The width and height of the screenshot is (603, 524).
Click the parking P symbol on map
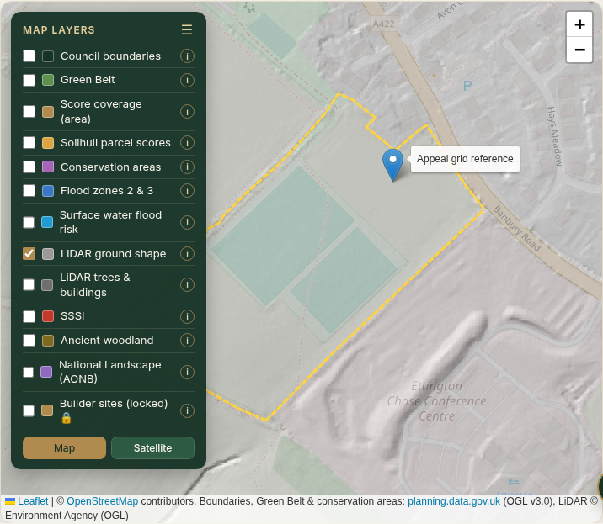[467, 86]
